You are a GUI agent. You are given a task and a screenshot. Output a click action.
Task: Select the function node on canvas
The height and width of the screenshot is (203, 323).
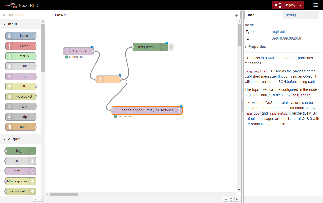(x=109, y=79)
